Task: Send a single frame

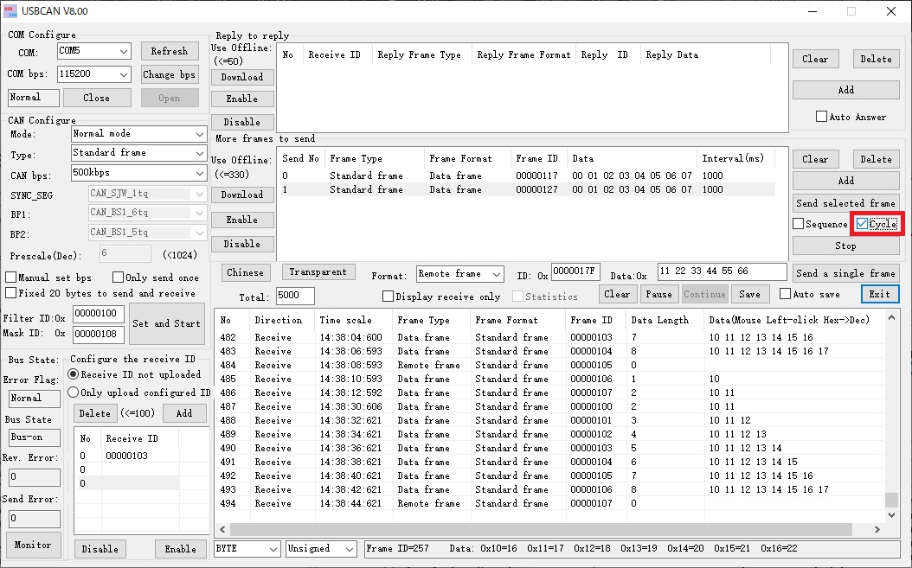Action: click(845, 271)
